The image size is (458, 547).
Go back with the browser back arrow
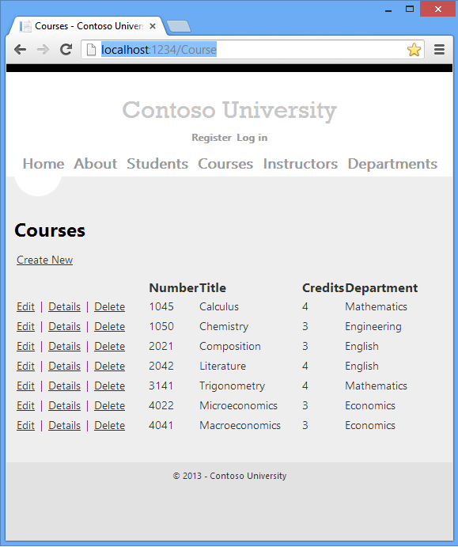pos(21,50)
